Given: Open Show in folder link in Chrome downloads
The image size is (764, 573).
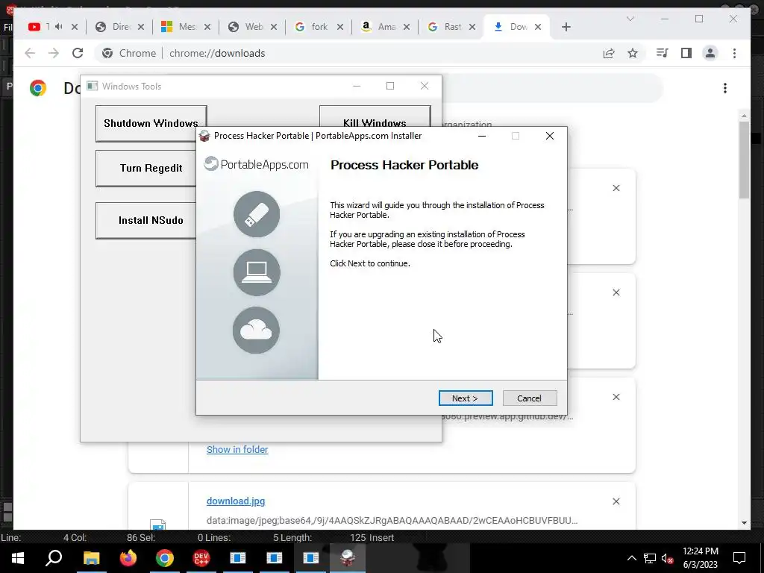Looking at the screenshot, I should pyautogui.click(x=237, y=449).
